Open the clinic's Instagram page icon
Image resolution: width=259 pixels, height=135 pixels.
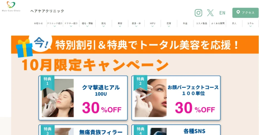(x=198, y=13)
